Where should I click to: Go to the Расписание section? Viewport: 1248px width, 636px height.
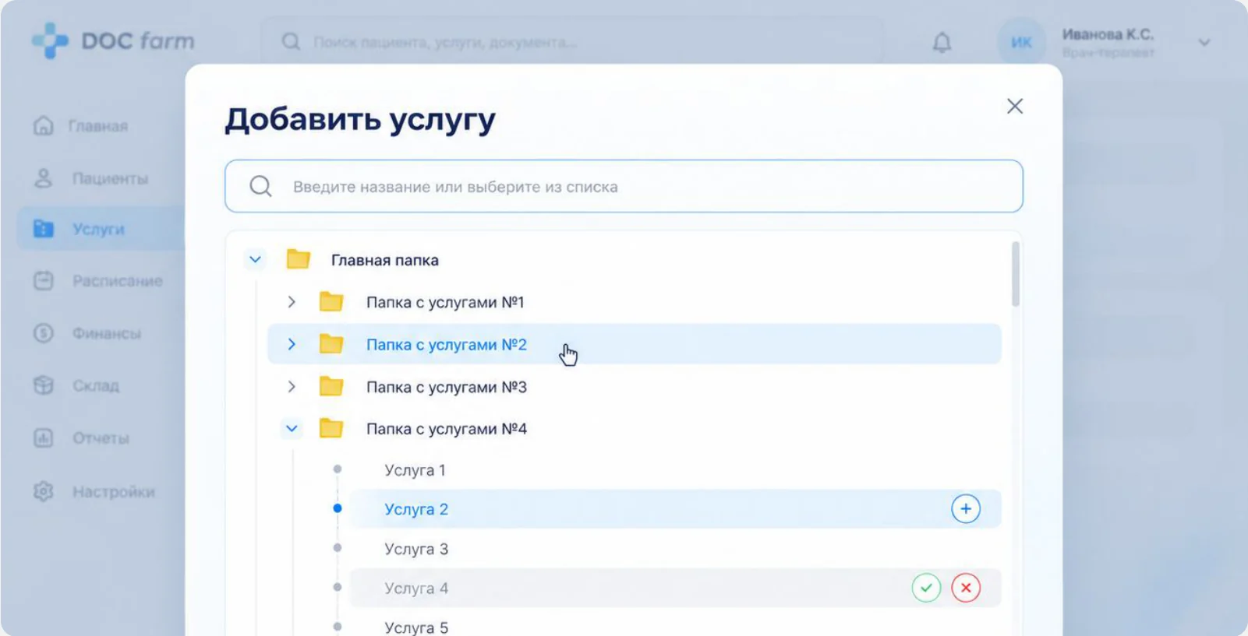point(118,281)
